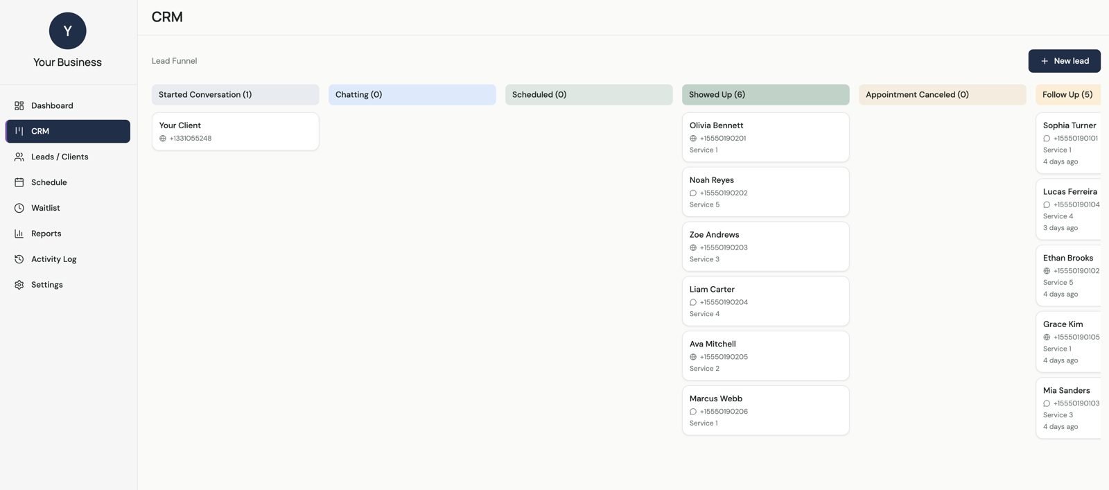Viewport: 1109px width, 490px height.
Task: Click the Lead Funnel label
Action: [x=175, y=61]
